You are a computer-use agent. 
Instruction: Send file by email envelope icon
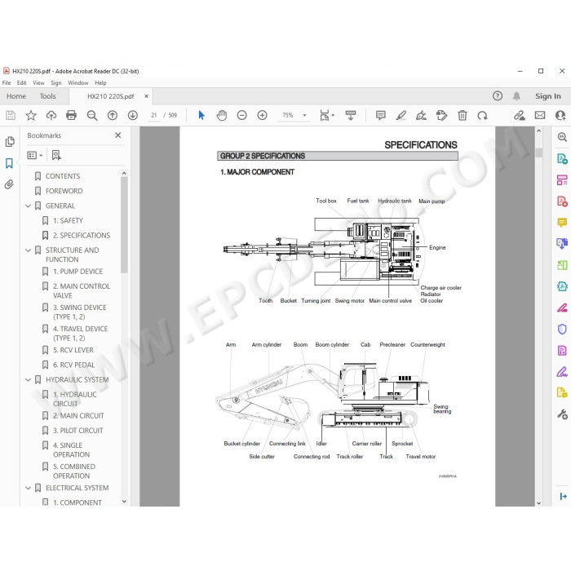tap(540, 116)
